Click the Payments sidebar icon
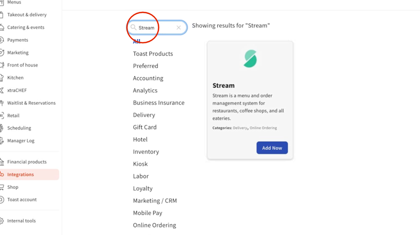Image resolution: width=420 pixels, height=235 pixels. pyautogui.click(x=2, y=40)
